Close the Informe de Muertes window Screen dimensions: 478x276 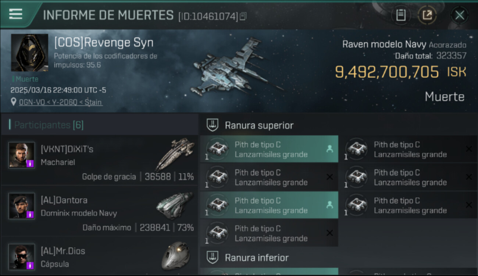tap(460, 15)
